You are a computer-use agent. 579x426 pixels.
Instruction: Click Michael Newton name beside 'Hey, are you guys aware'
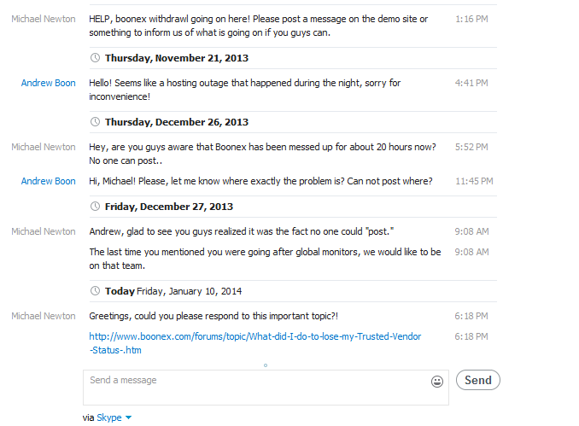tap(44, 148)
